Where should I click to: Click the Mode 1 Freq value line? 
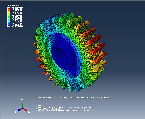(66, 107)
